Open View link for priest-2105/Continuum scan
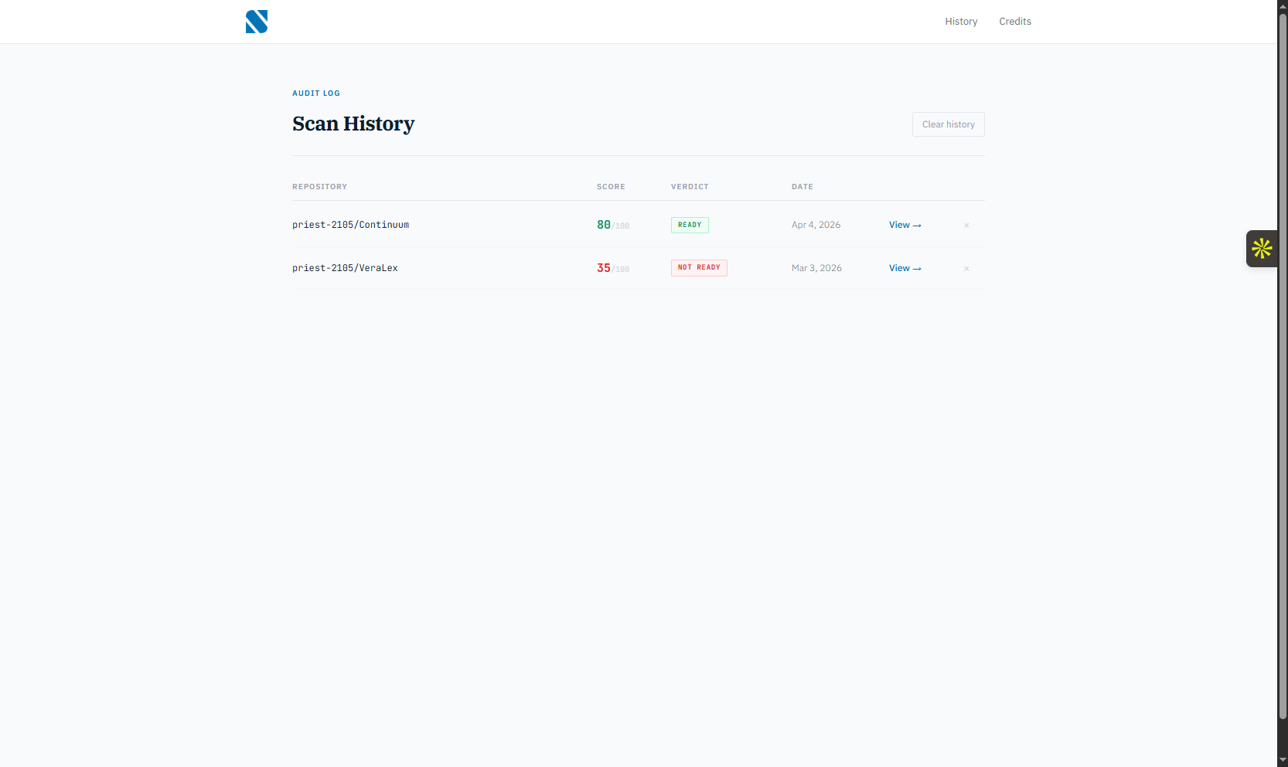 pos(905,225)
